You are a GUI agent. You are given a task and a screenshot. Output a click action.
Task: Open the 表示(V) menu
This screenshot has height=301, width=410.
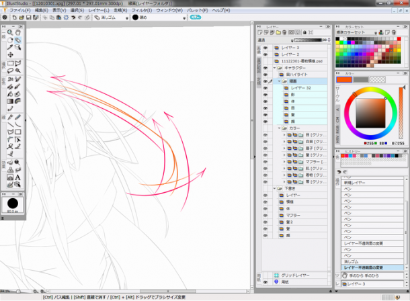(x=59, y=10)
